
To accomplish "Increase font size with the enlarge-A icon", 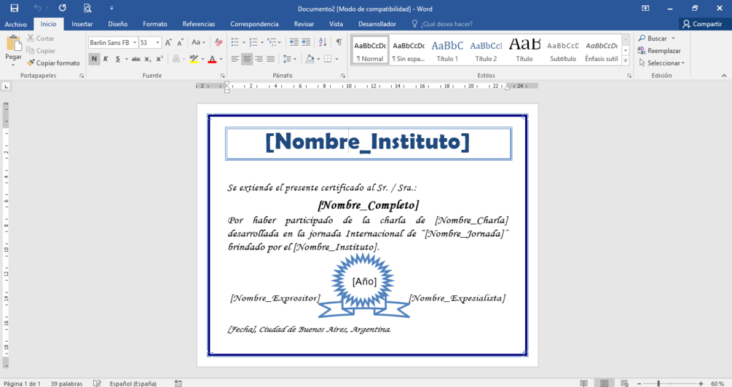I will [x=168, y=42].
